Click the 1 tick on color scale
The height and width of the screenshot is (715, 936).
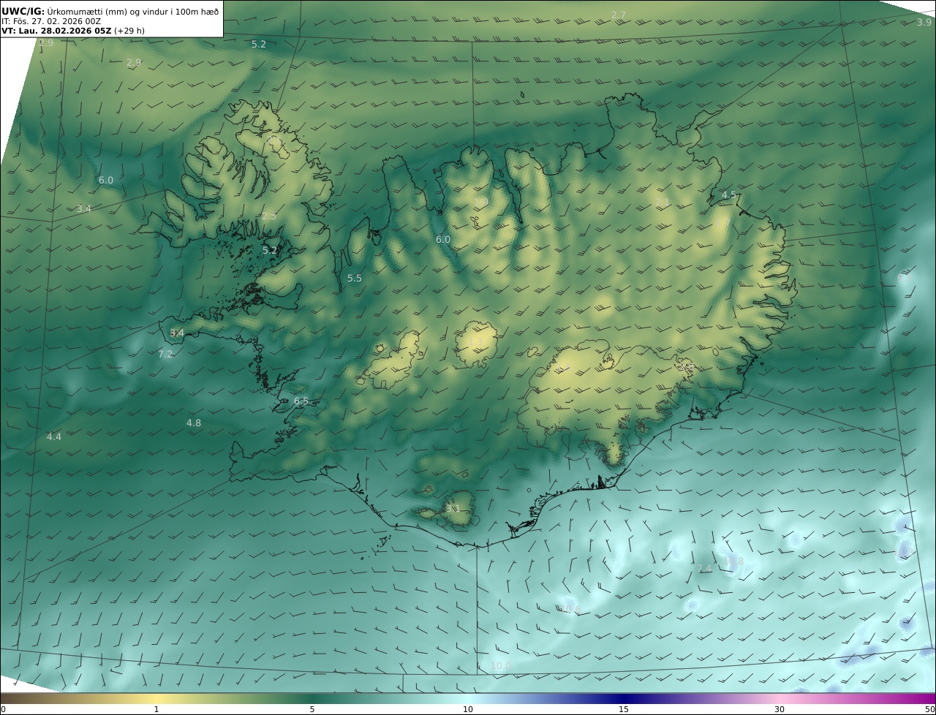click(x=156, y=709)
